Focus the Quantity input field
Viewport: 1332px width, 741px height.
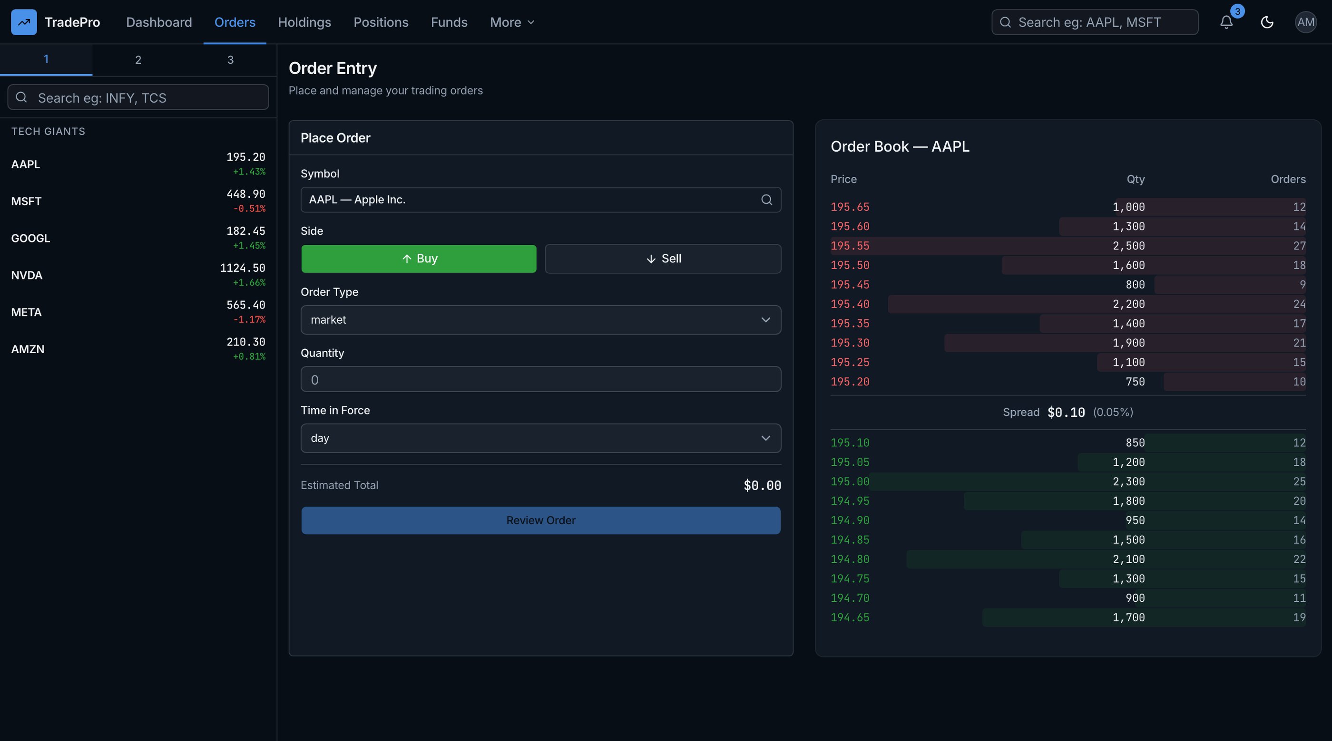coord(541,379)
